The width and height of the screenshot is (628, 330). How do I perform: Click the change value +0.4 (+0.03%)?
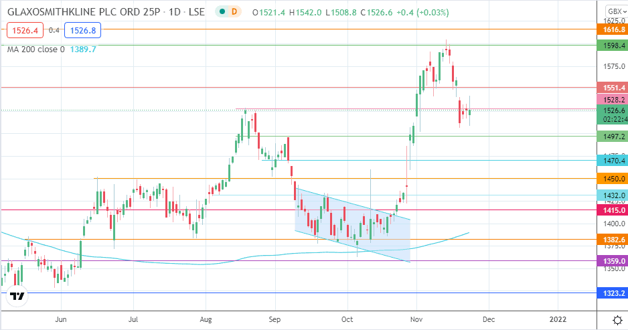[x=422, y=13]
